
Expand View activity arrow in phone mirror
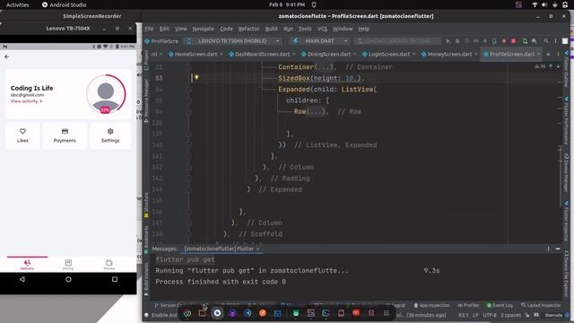click(41, 101)
